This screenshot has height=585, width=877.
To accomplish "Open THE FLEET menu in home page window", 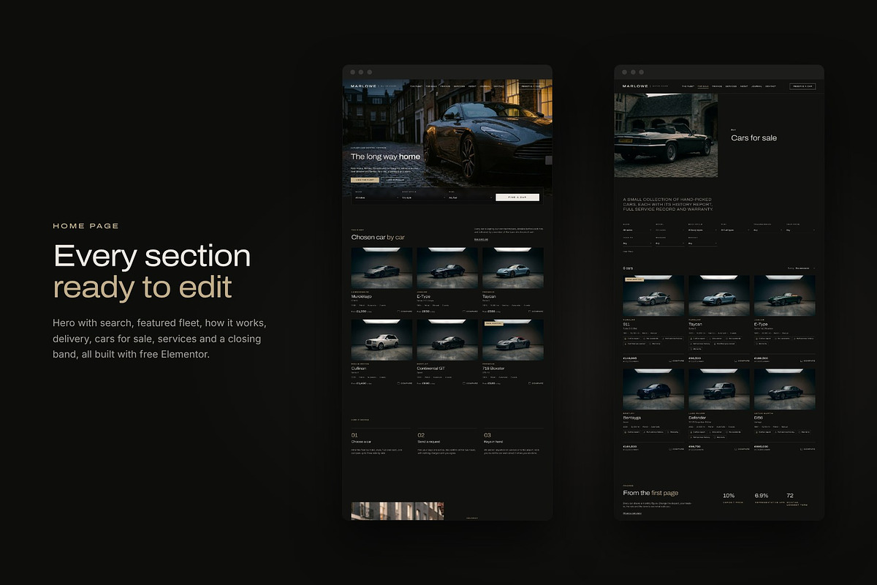I will click(x=416, y=86).
